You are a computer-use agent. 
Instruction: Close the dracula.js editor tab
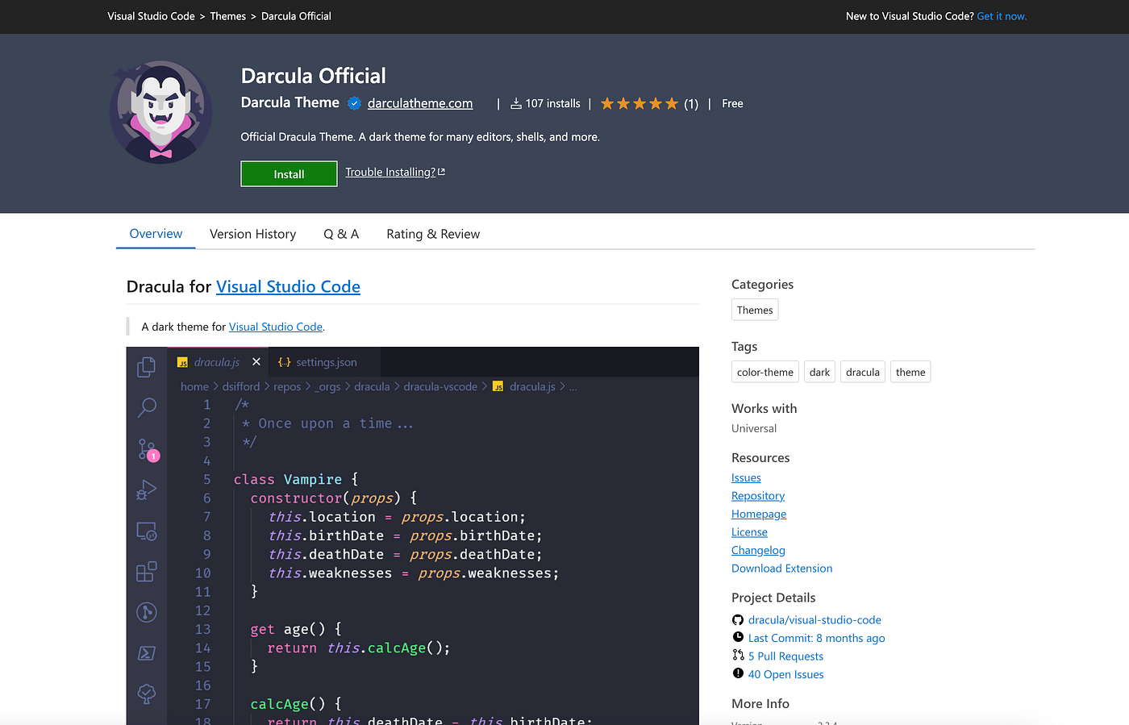click(x=256, y=362)
